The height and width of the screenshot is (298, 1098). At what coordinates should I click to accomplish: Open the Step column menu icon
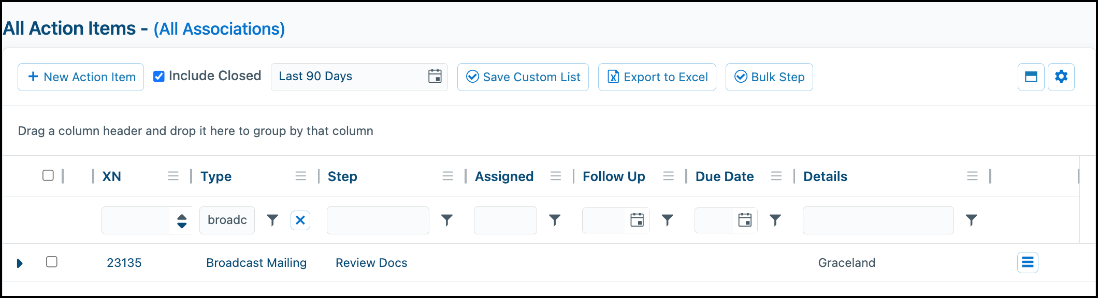(x=448, y=176)
